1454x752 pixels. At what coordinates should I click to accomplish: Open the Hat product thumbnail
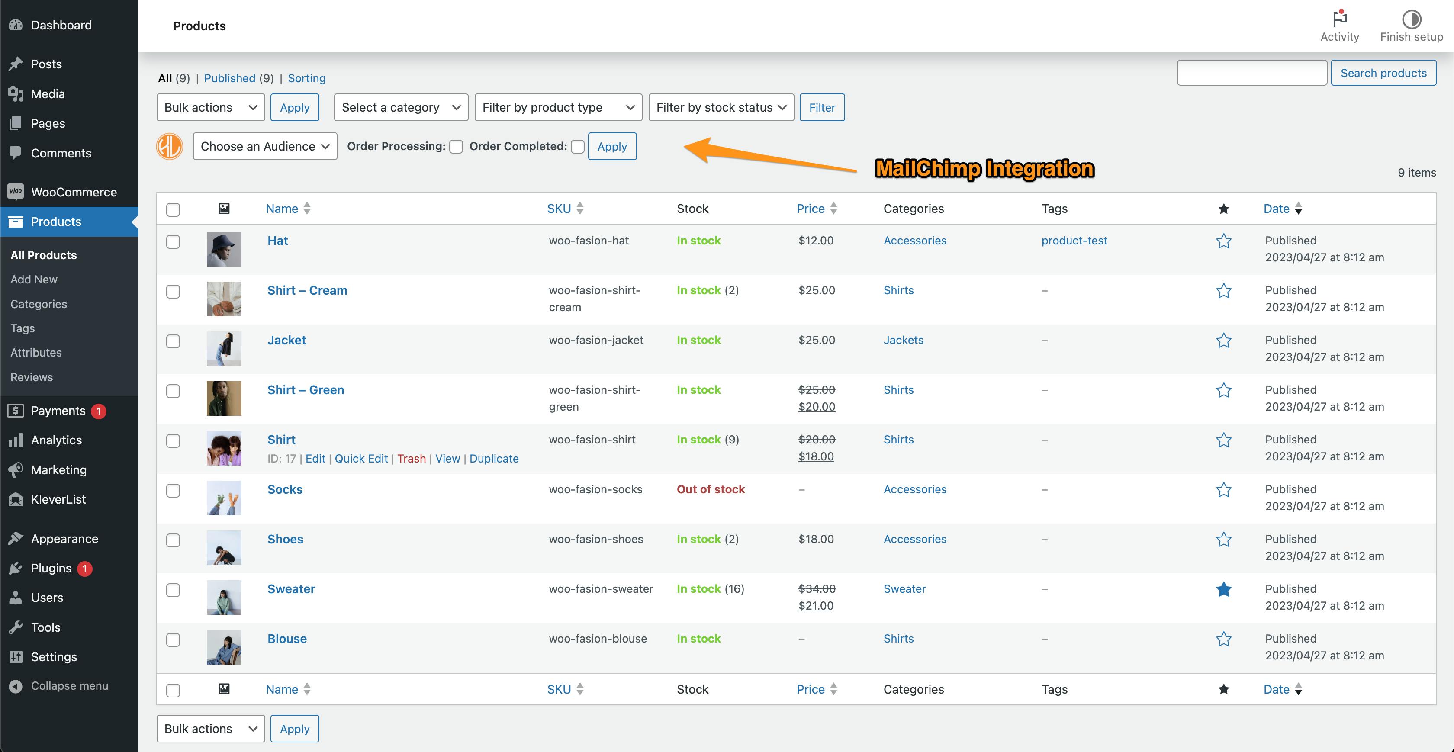coord(224,249)
